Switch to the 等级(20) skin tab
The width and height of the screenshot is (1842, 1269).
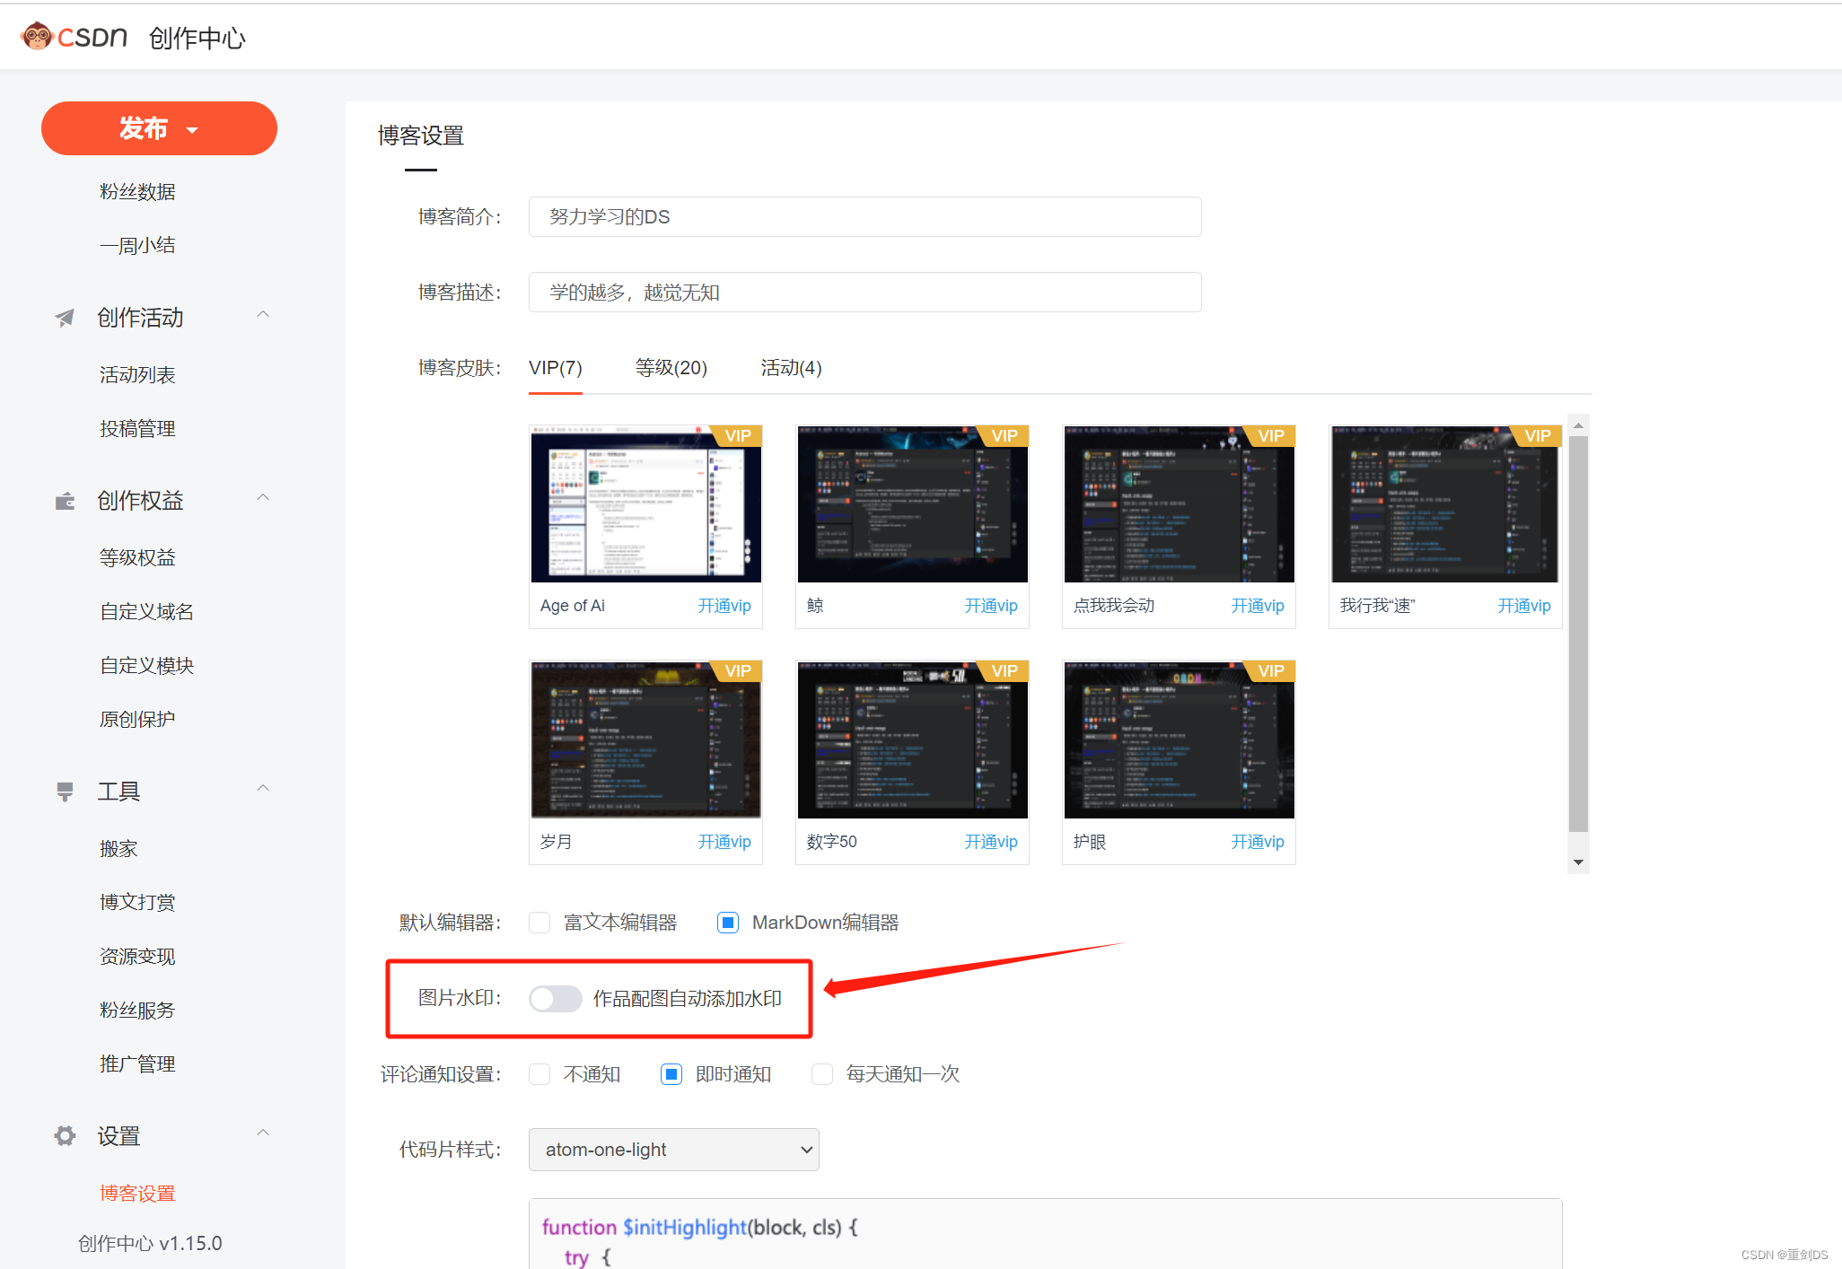pos(671,368)
